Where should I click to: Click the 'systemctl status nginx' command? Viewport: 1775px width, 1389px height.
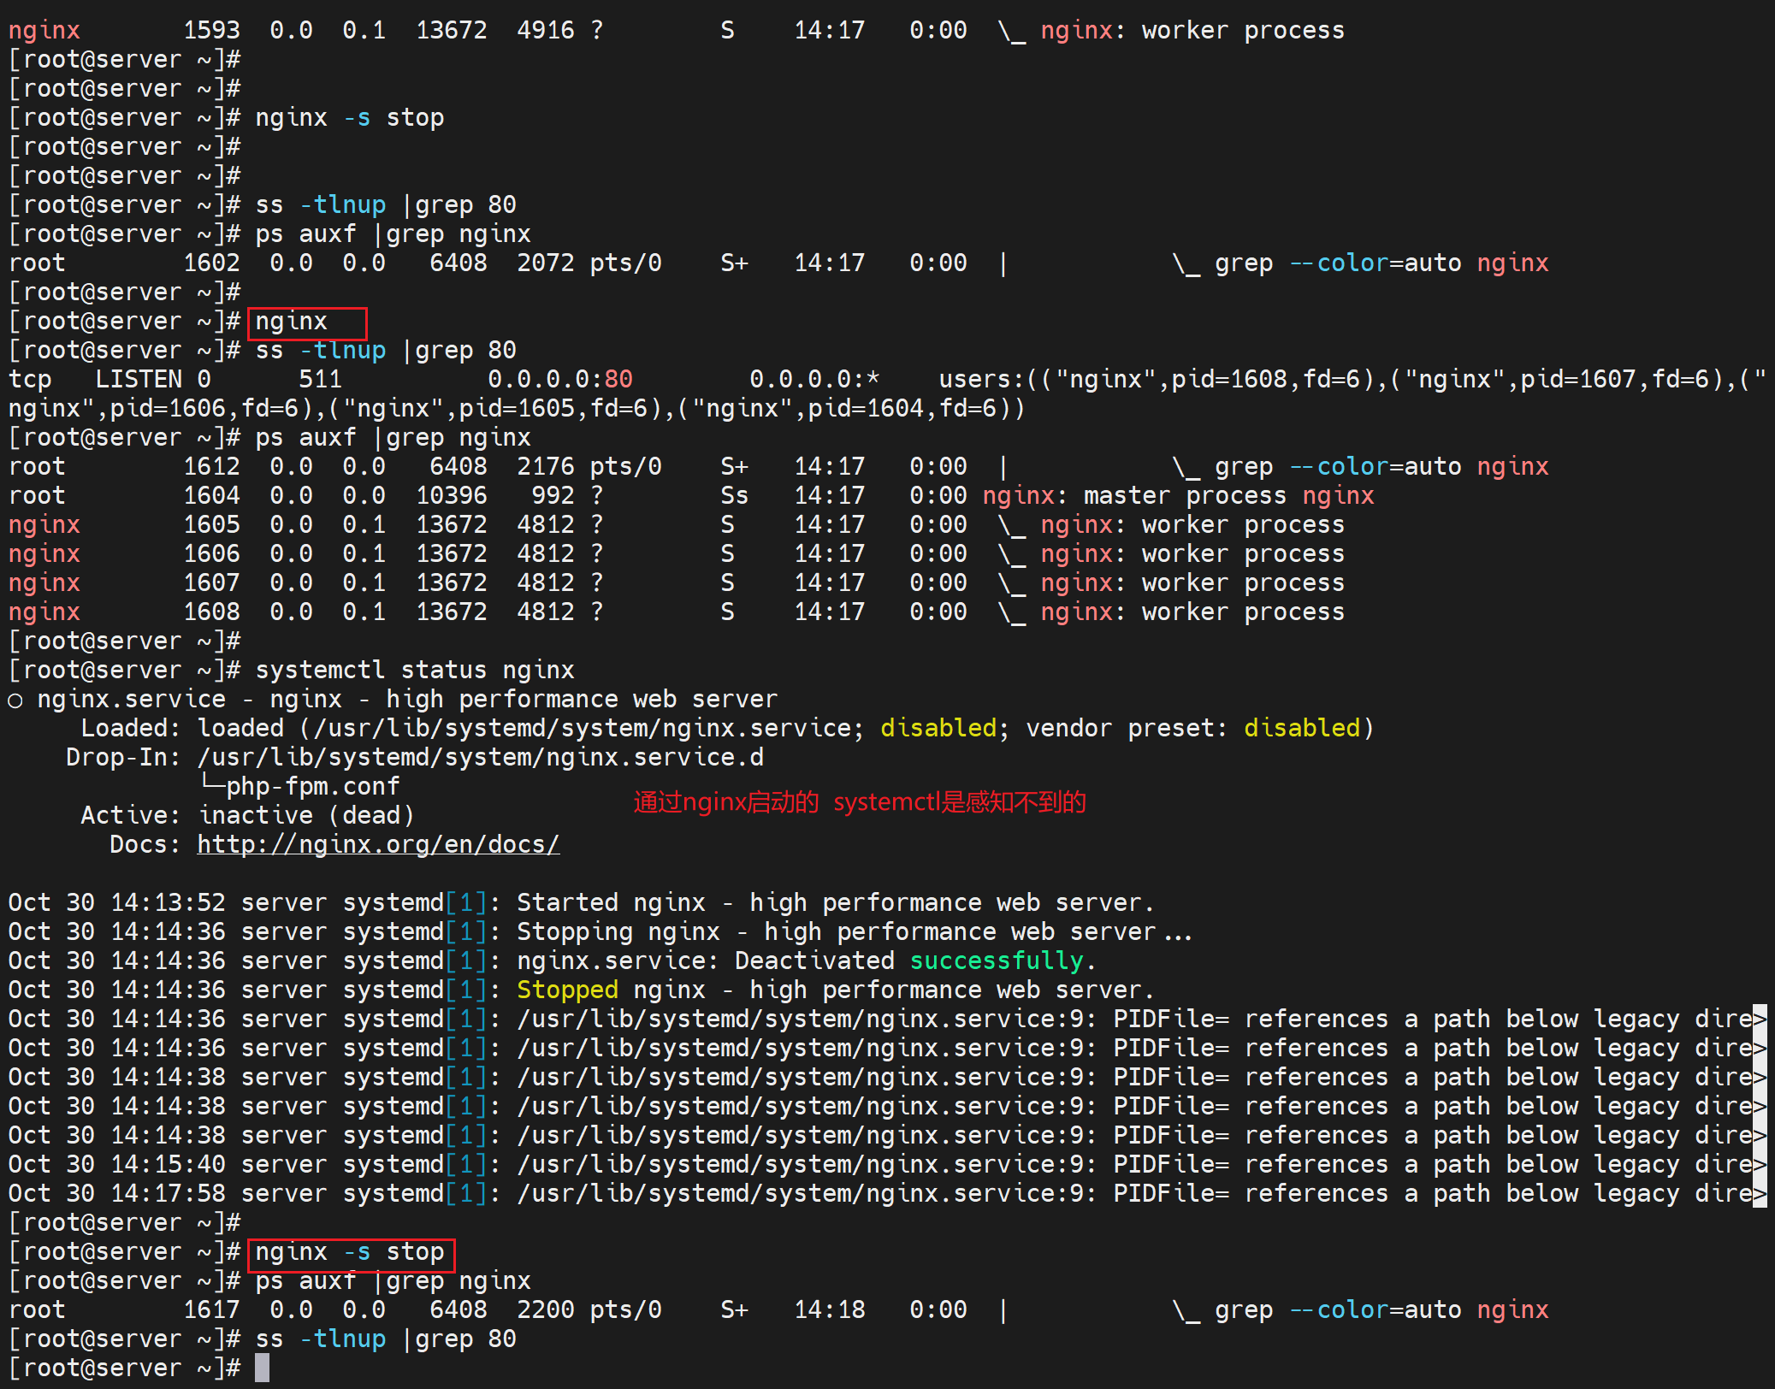coord(414,670)
